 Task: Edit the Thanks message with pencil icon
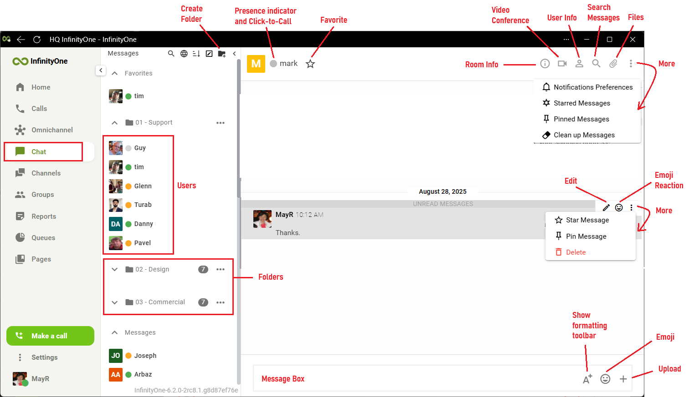[x=606, y=207]
